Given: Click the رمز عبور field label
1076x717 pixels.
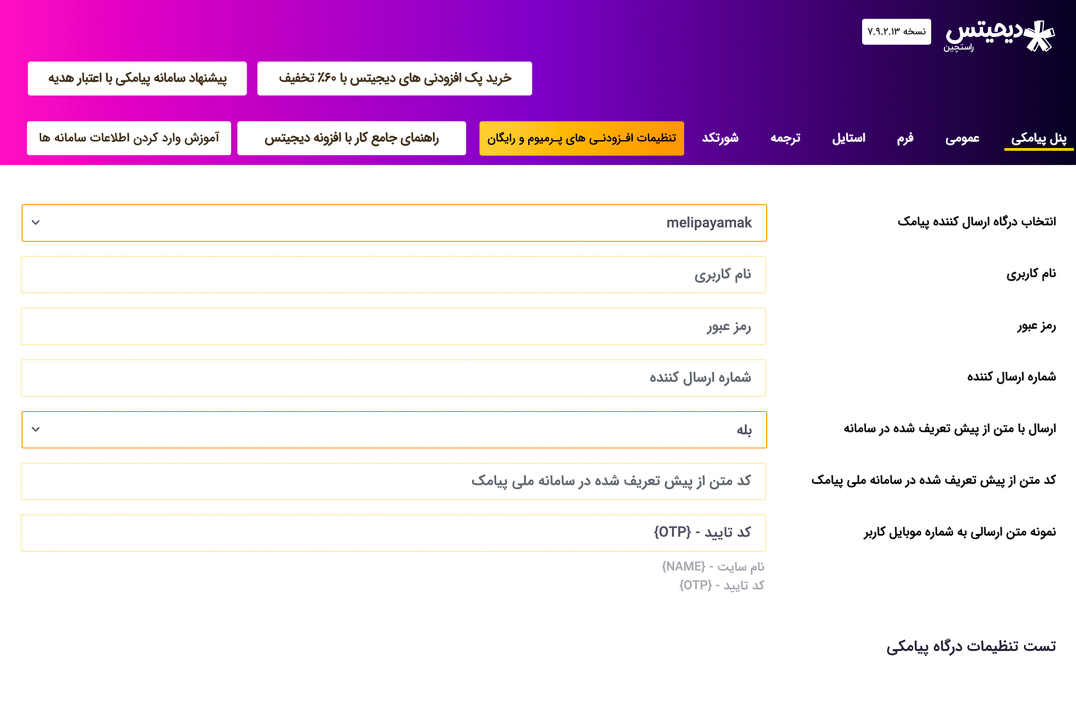Looking at the screenshot, I should [x=1036, y=326].
